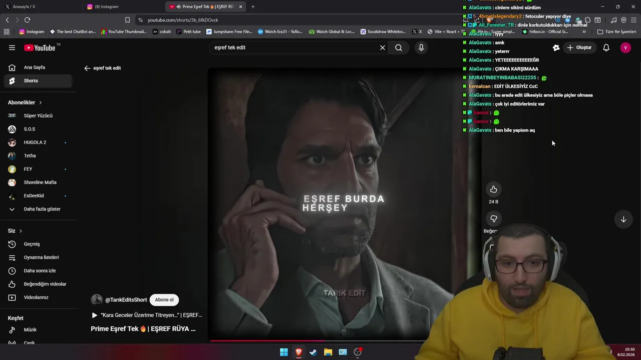Open the Brave VPN shield icon
The height and width of the screenshot is (360, 641).
[623, 20]
